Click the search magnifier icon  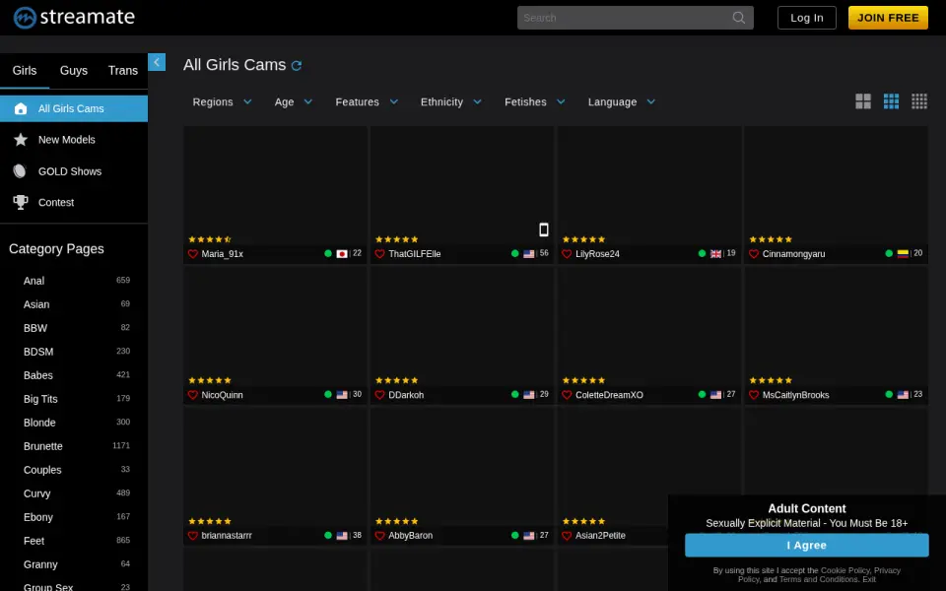point(738,18)
